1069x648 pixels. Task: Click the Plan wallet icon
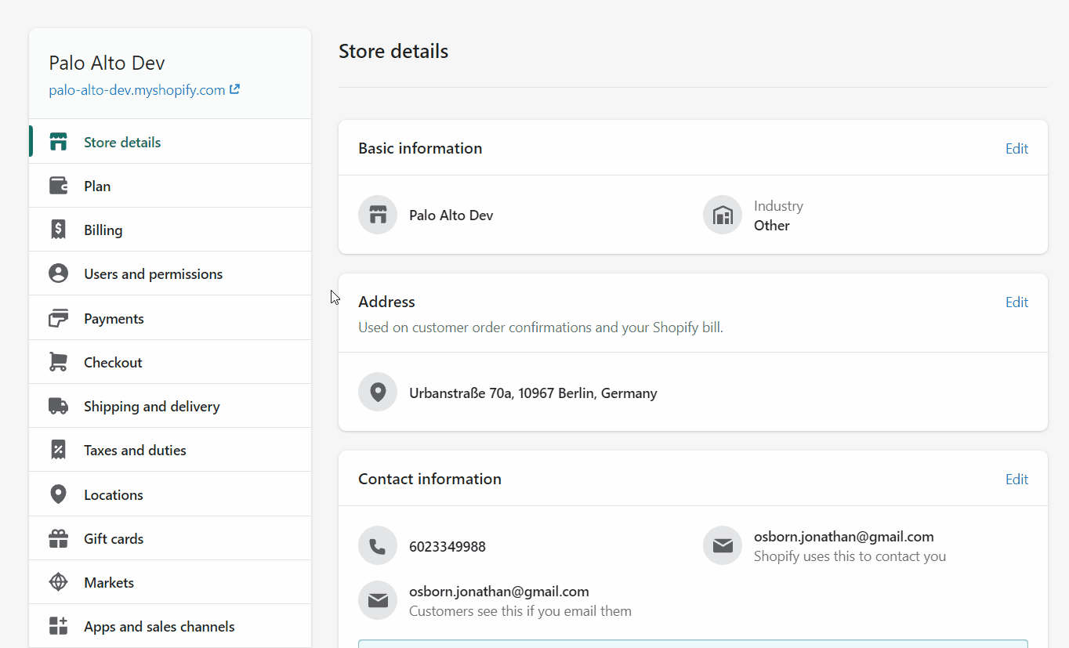click(58, 186)
